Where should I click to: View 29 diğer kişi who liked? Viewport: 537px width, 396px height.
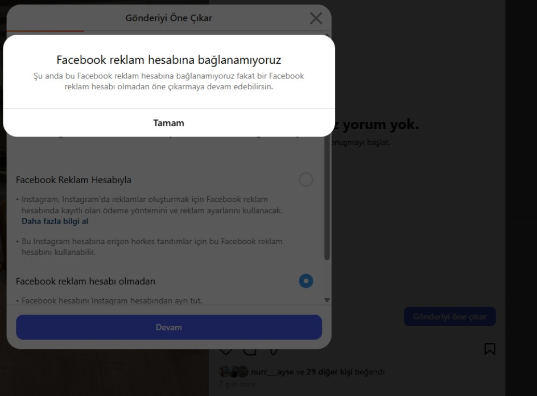pos(329,372)
